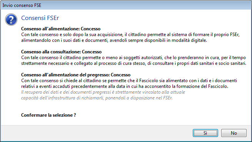Click the 'Confermare la selezione ?' prompt

point(48,115)
